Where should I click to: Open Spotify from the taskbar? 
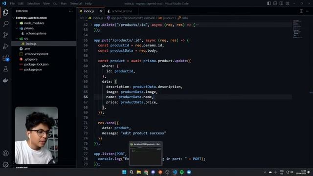point(181,172)
